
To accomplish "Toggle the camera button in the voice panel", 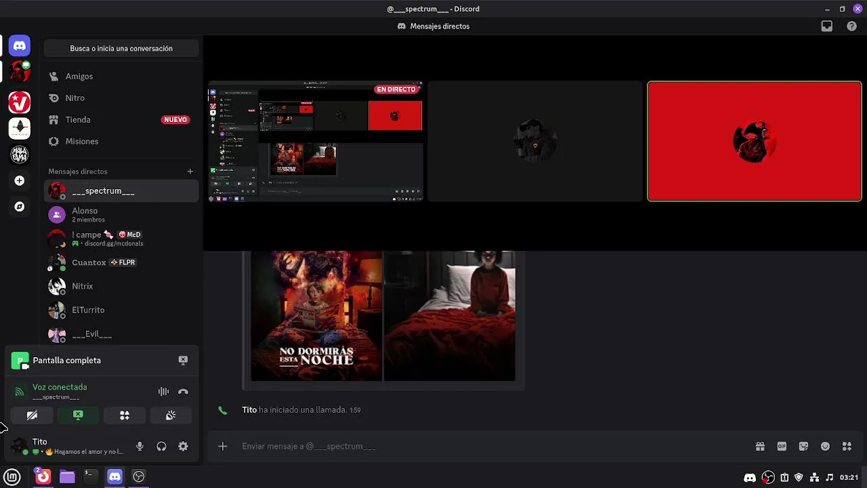I will [x=32, y=415].
